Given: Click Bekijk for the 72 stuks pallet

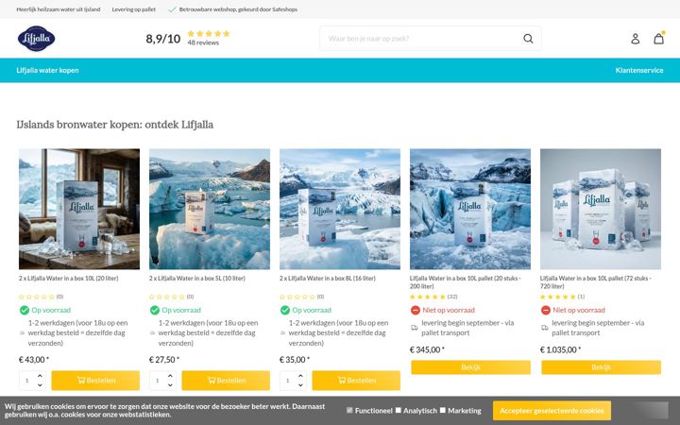Looking at the screenshot, I should tap(601, 367).
